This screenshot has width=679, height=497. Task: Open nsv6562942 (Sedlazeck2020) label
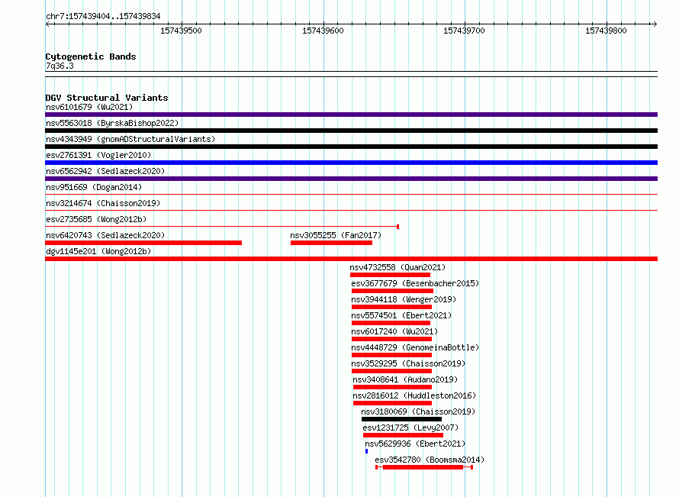pos(105,171)
